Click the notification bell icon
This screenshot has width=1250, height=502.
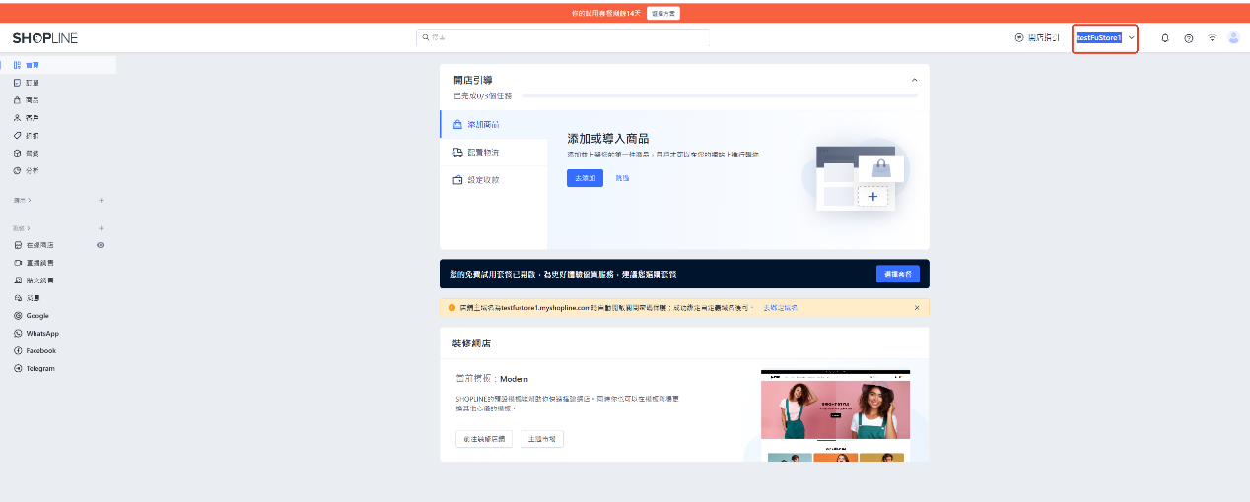coord(1165,38)
